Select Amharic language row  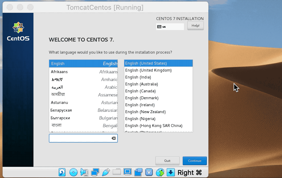(83, 80)
